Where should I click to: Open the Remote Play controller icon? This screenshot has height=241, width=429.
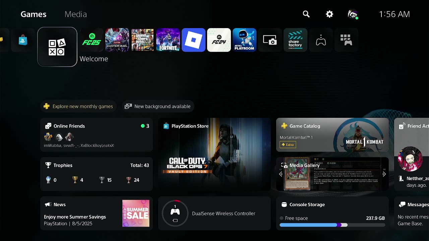point(321,40)
